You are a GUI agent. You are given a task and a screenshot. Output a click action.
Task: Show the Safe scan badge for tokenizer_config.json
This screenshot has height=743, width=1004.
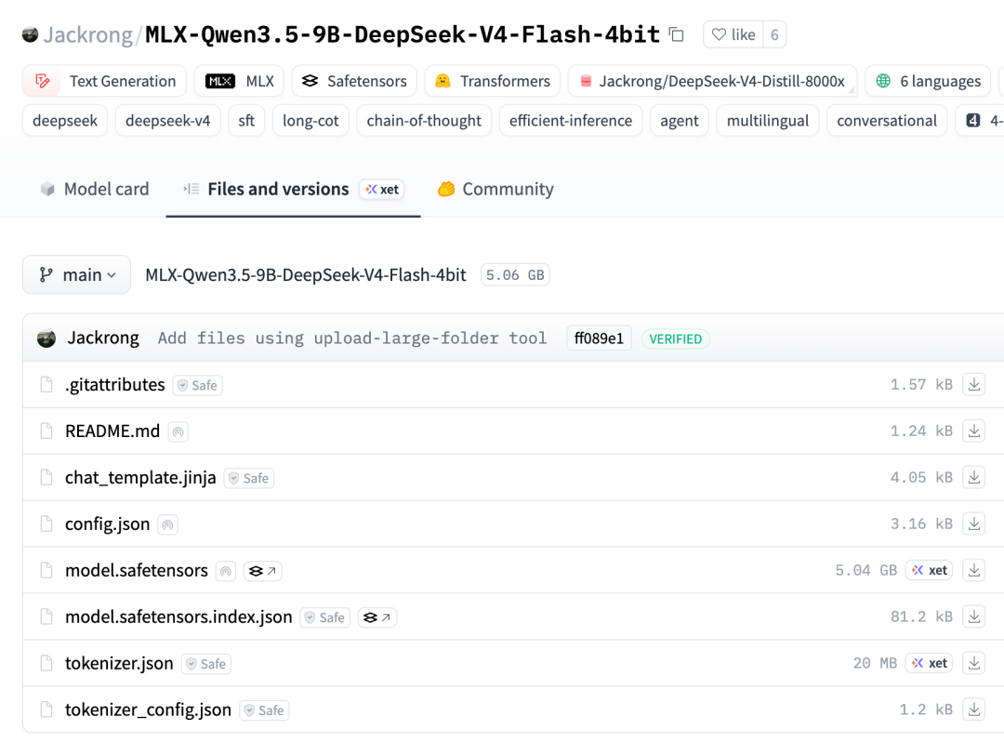click(264, 710)
